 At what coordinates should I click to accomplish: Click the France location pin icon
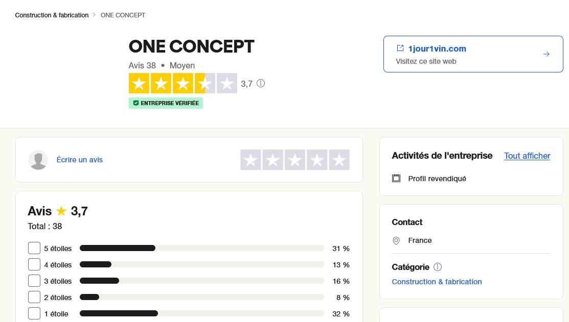396,240
